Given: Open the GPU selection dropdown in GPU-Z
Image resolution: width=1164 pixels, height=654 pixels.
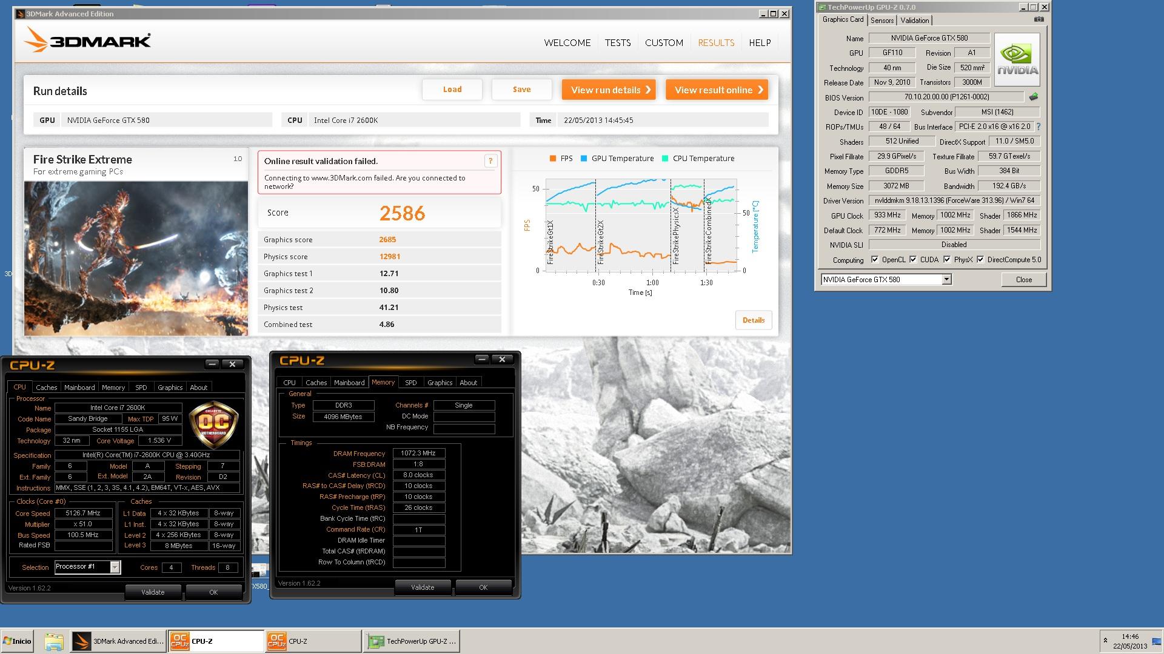Looking at the screenshot, I should (x=946, y=279).
